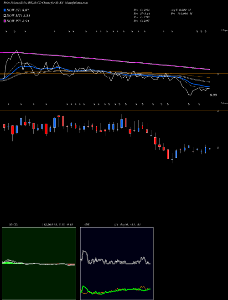Select the 'DOW MT: 3.31' legend text
This screenshot has height=300, width=228.
point(18,16)
